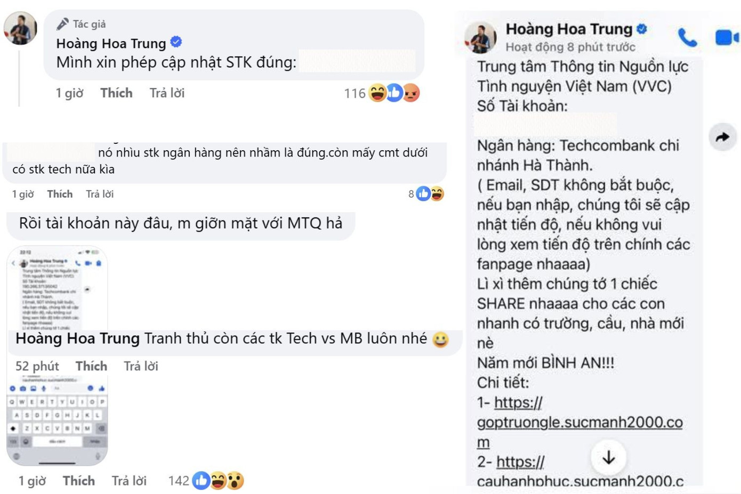Screen dimensions: 741x494
Task: Like the comment about multiple bank accounts
Action: click(60, 194)
